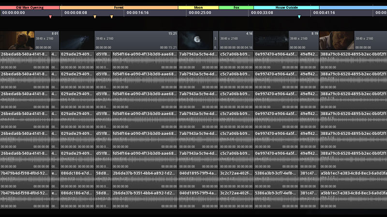Viewport: 387px width, 217px height.
Task: Select audio clip 26beda6b on chn 4/6
Action: pos(25,120)
